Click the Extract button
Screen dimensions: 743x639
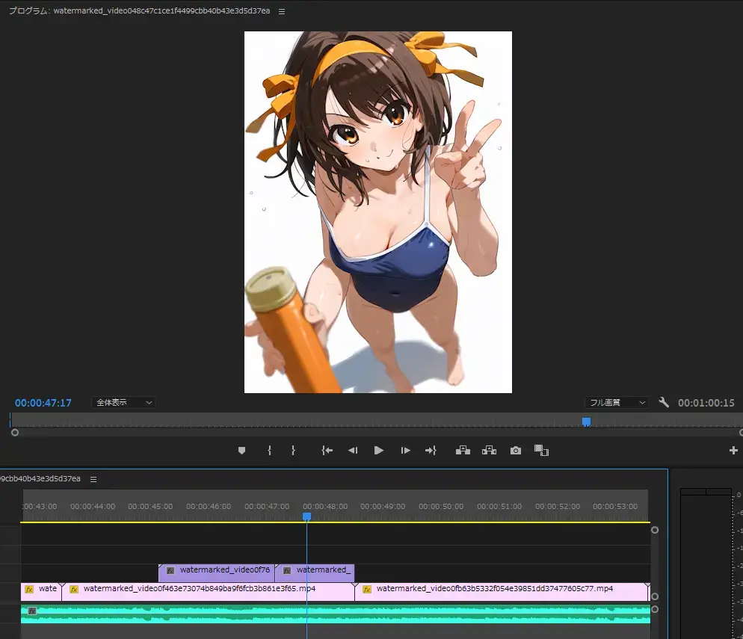coord(489,451)
